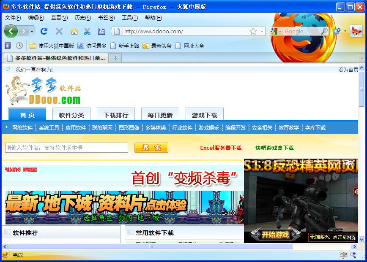The image size is (367, 262).
Task: Open the 图形图像 category link
Action: 129,127
